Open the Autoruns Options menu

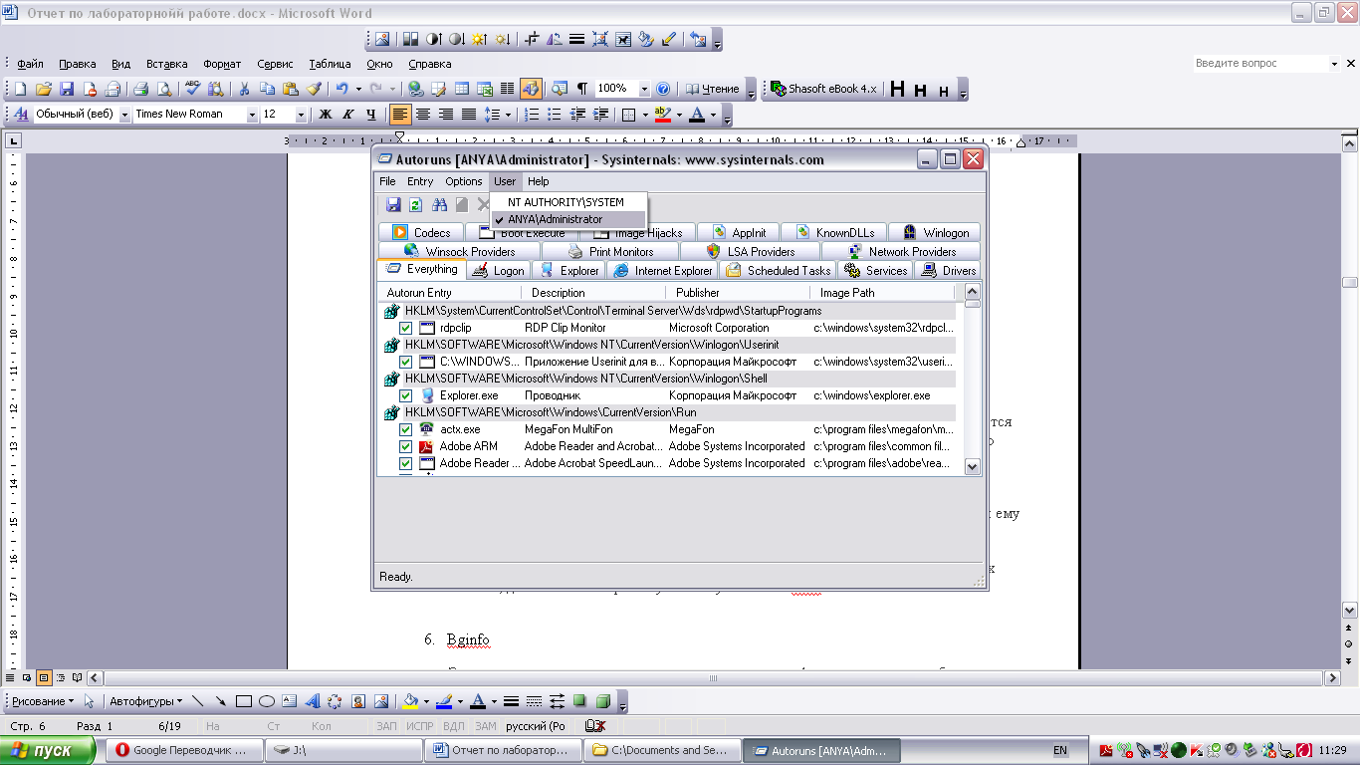pyautogui.click(x=464, y=181)
